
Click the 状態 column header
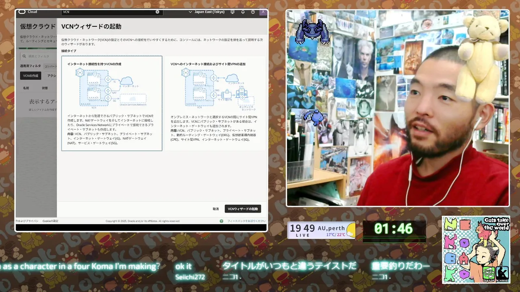coord(45,88)
